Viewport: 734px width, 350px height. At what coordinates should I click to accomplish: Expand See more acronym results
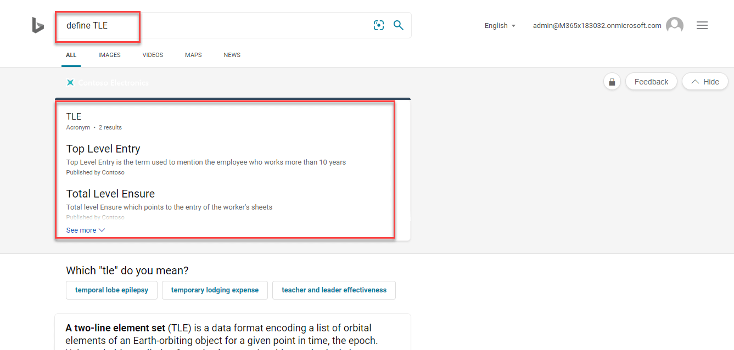coord(85,230)
